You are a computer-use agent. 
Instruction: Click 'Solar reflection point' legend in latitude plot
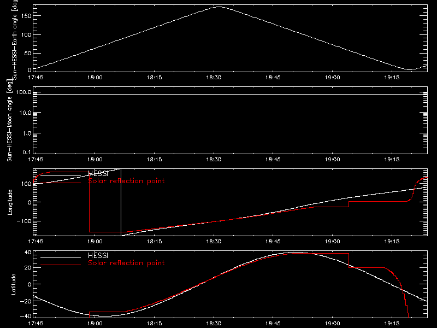(126, 263)
